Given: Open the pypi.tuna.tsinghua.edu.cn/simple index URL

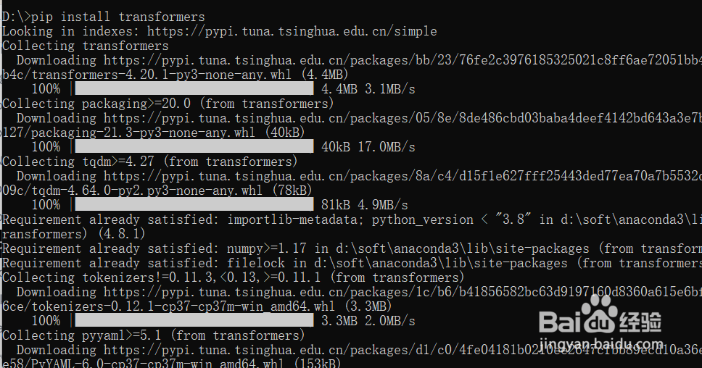Looking at the screenshot, I should click(292, 31).
